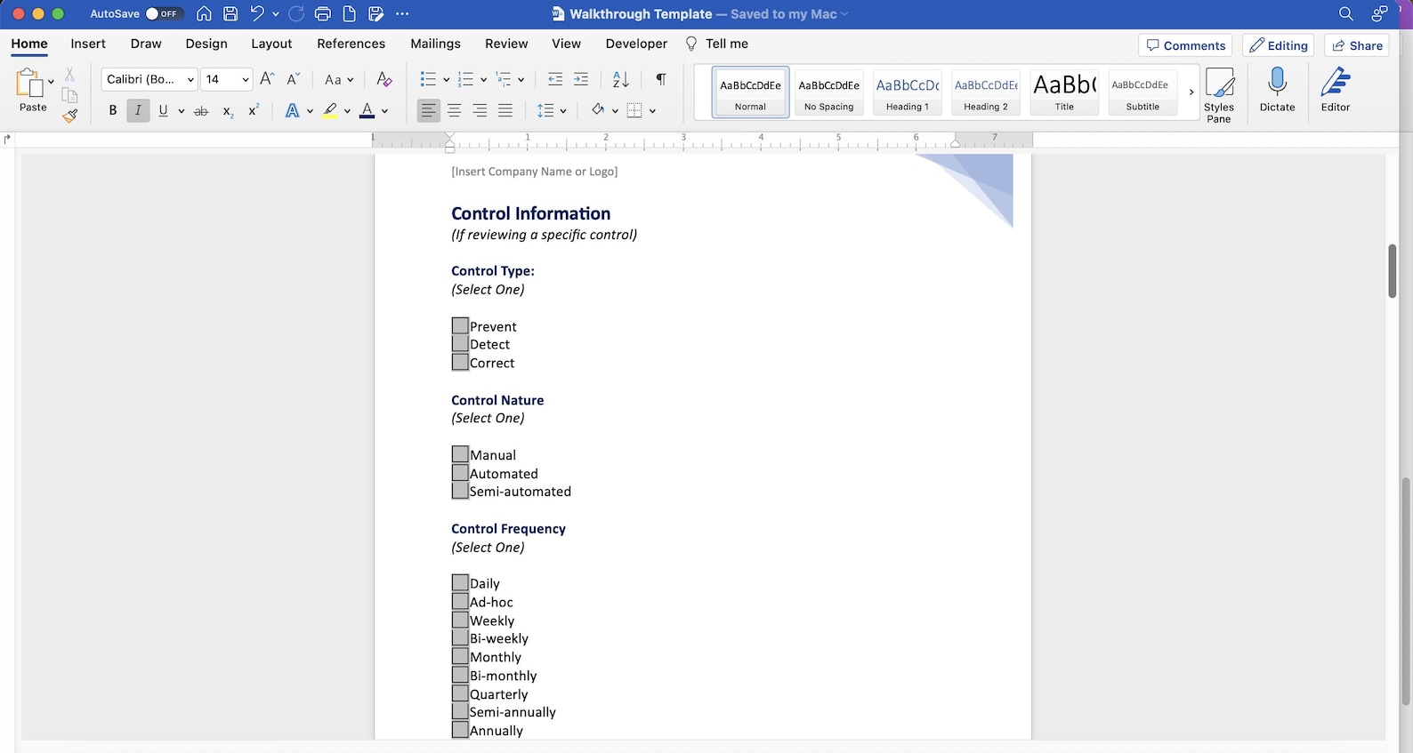This screenshot has height=753, width=1413.
Task: Apply strikethrough formatting
Action: pos(201,111)
